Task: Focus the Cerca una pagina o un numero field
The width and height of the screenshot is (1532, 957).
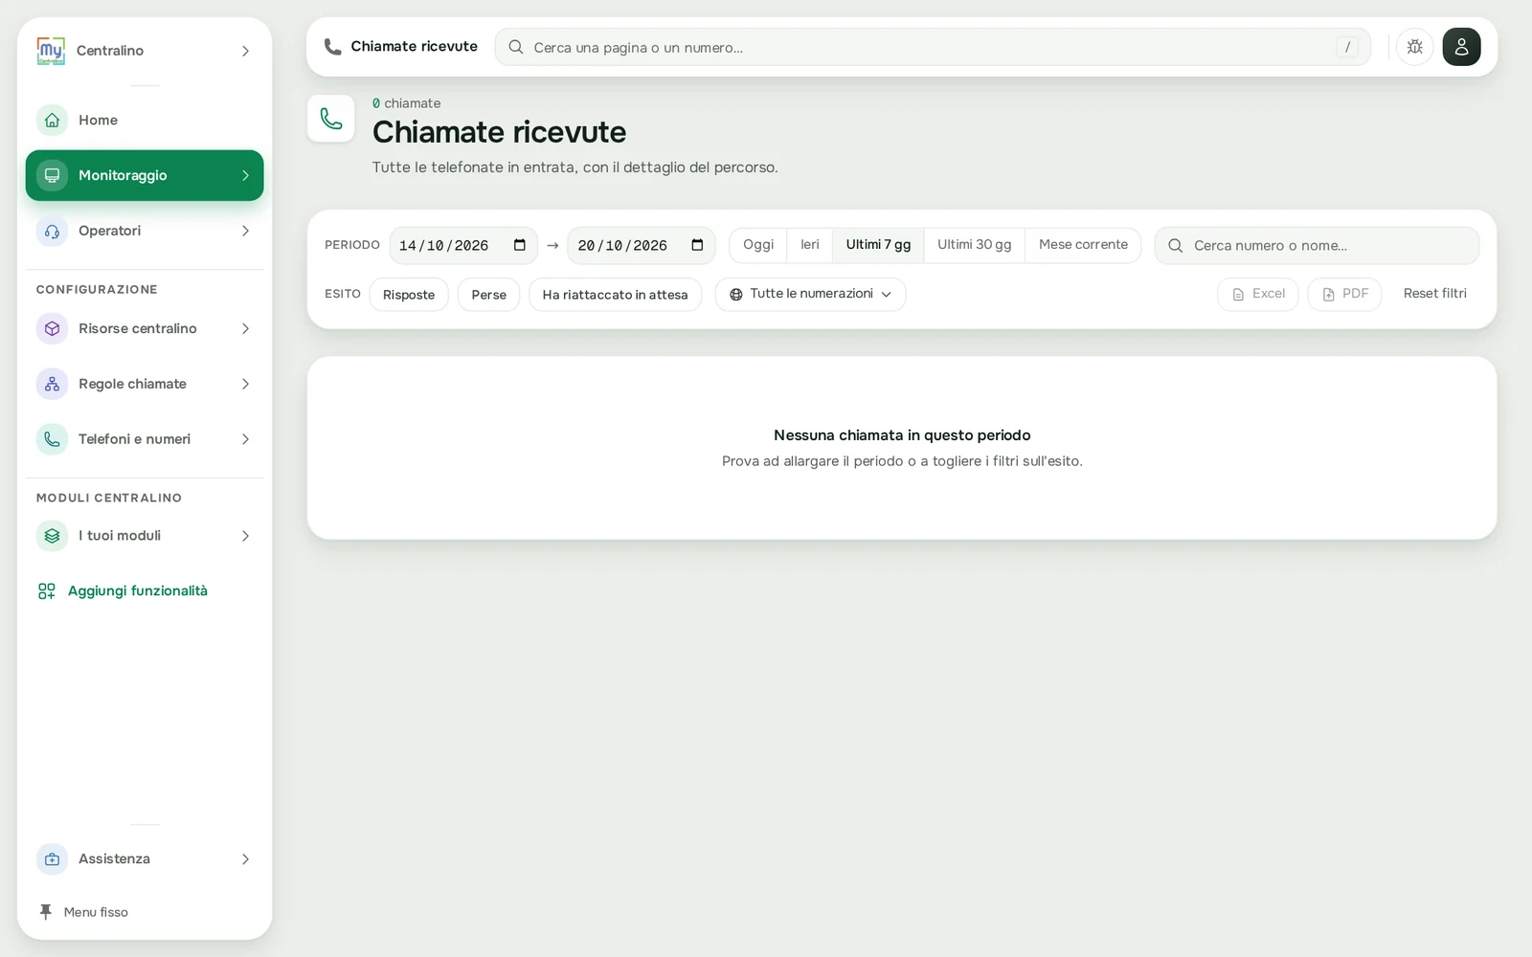Action: tap(933, 47)
